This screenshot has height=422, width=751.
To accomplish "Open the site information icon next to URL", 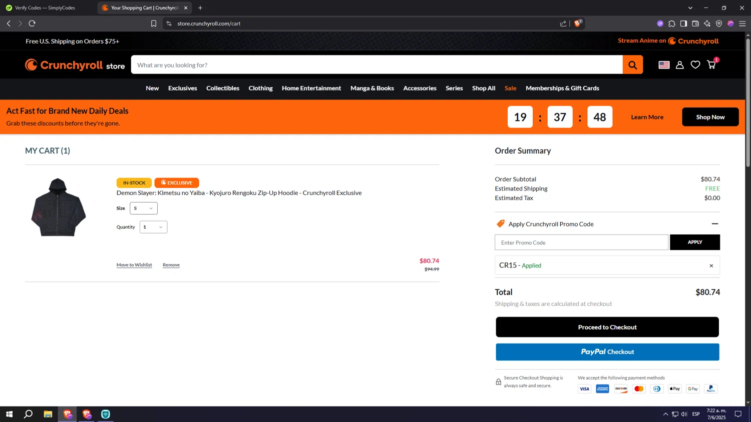I will coord(169,23).
